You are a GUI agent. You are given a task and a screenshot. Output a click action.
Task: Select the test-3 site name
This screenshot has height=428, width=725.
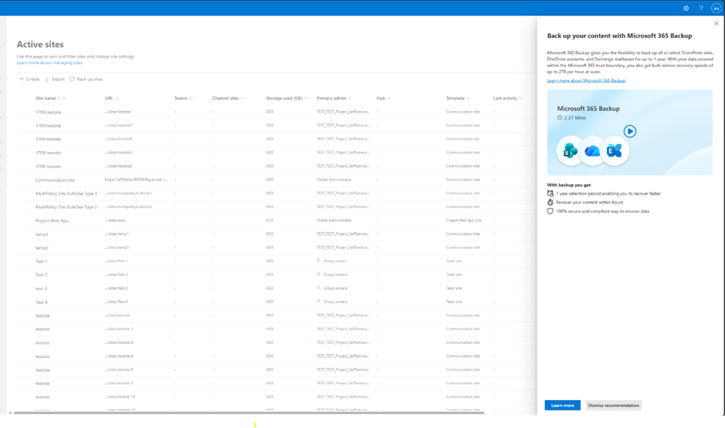(x=41, y=288)
